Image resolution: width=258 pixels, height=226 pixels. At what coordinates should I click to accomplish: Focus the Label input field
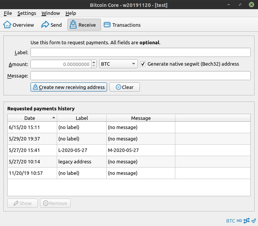coord(141,52)
